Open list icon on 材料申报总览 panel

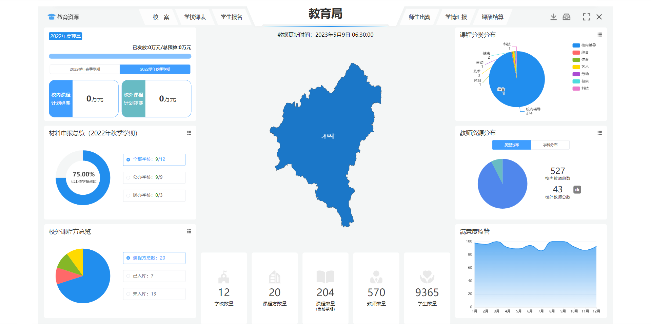(189, 133)
